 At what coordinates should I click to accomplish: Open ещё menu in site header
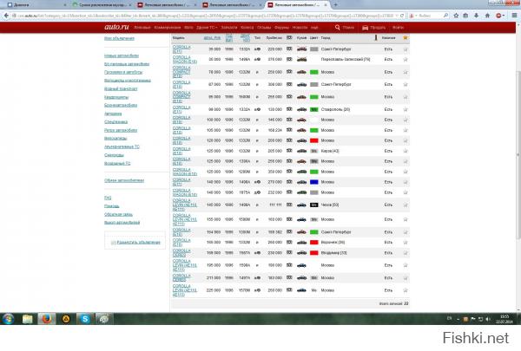pyautogui.click(x=314, y=28)
